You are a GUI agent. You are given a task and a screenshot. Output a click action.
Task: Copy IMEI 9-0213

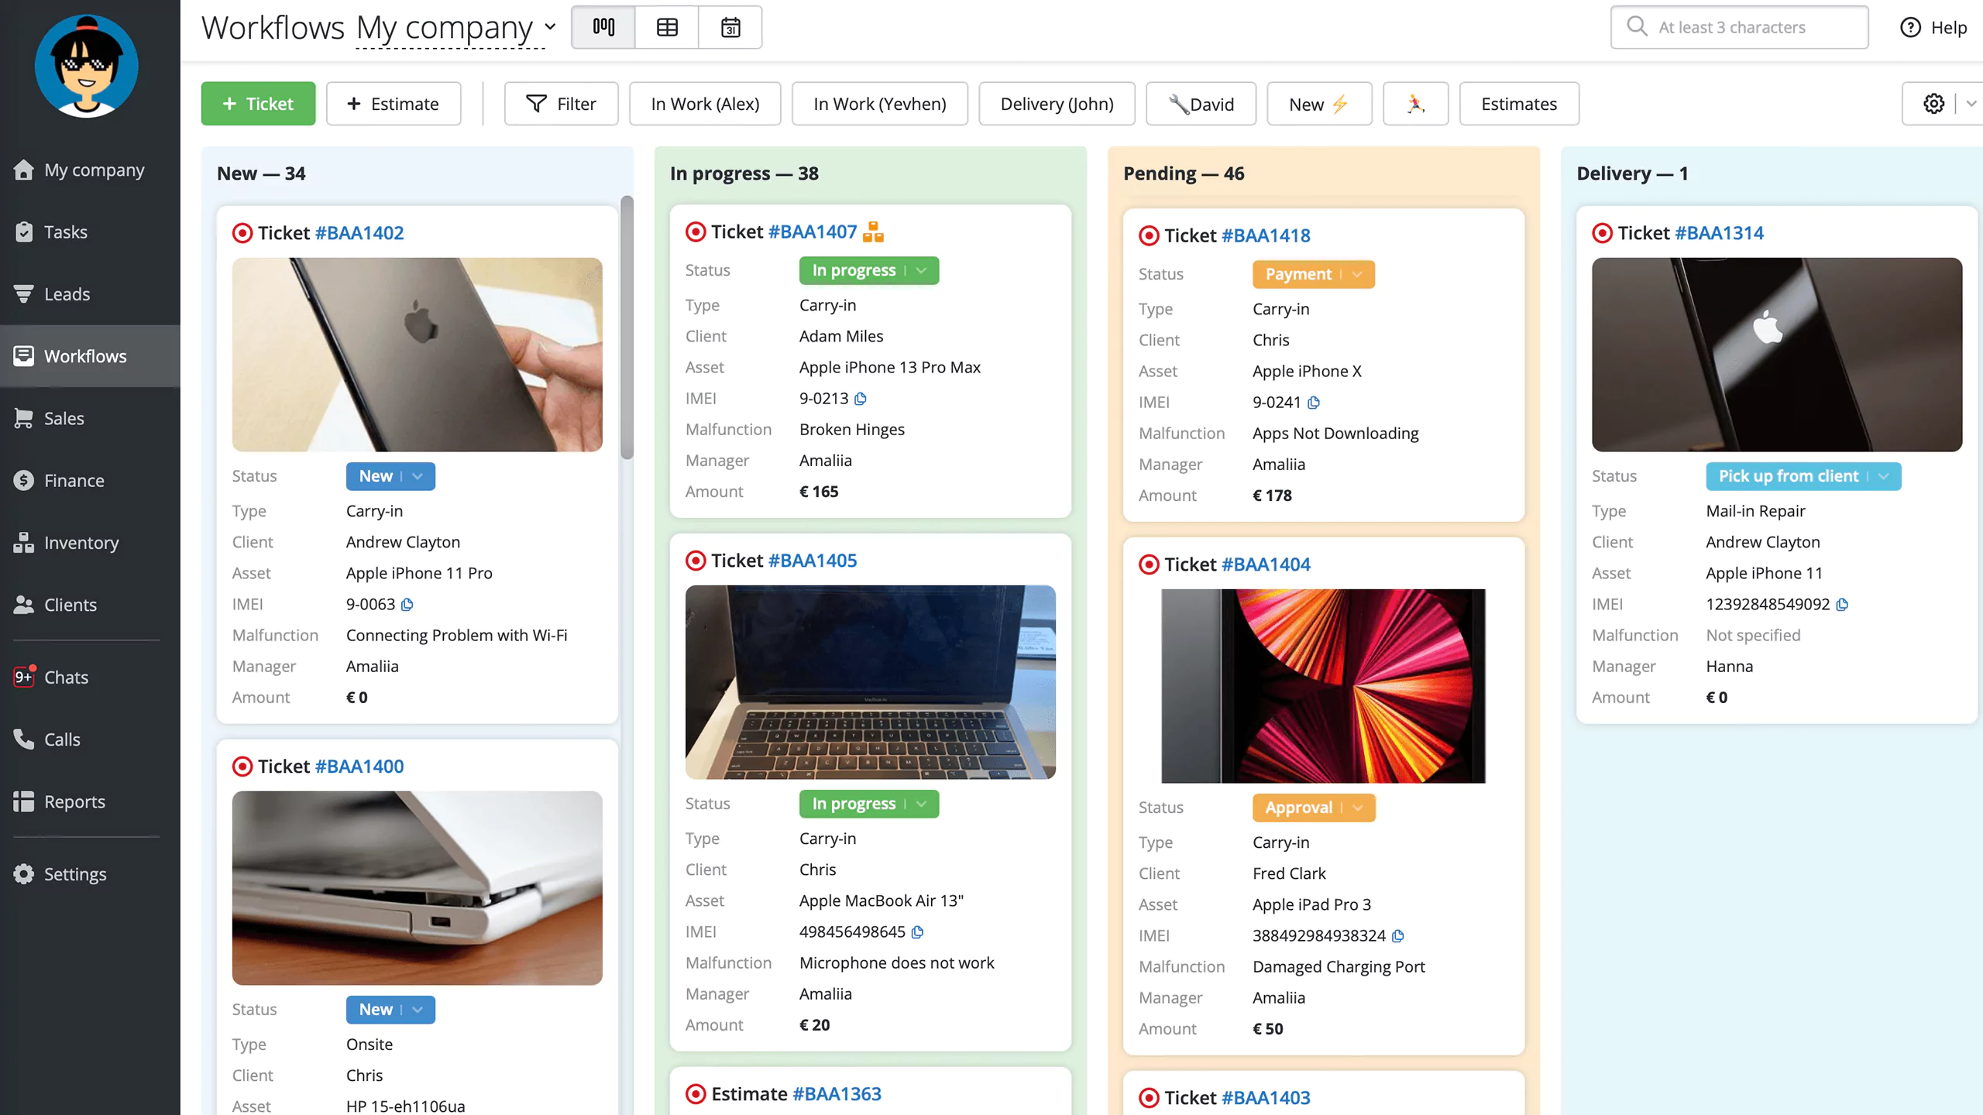click(861, 399)
